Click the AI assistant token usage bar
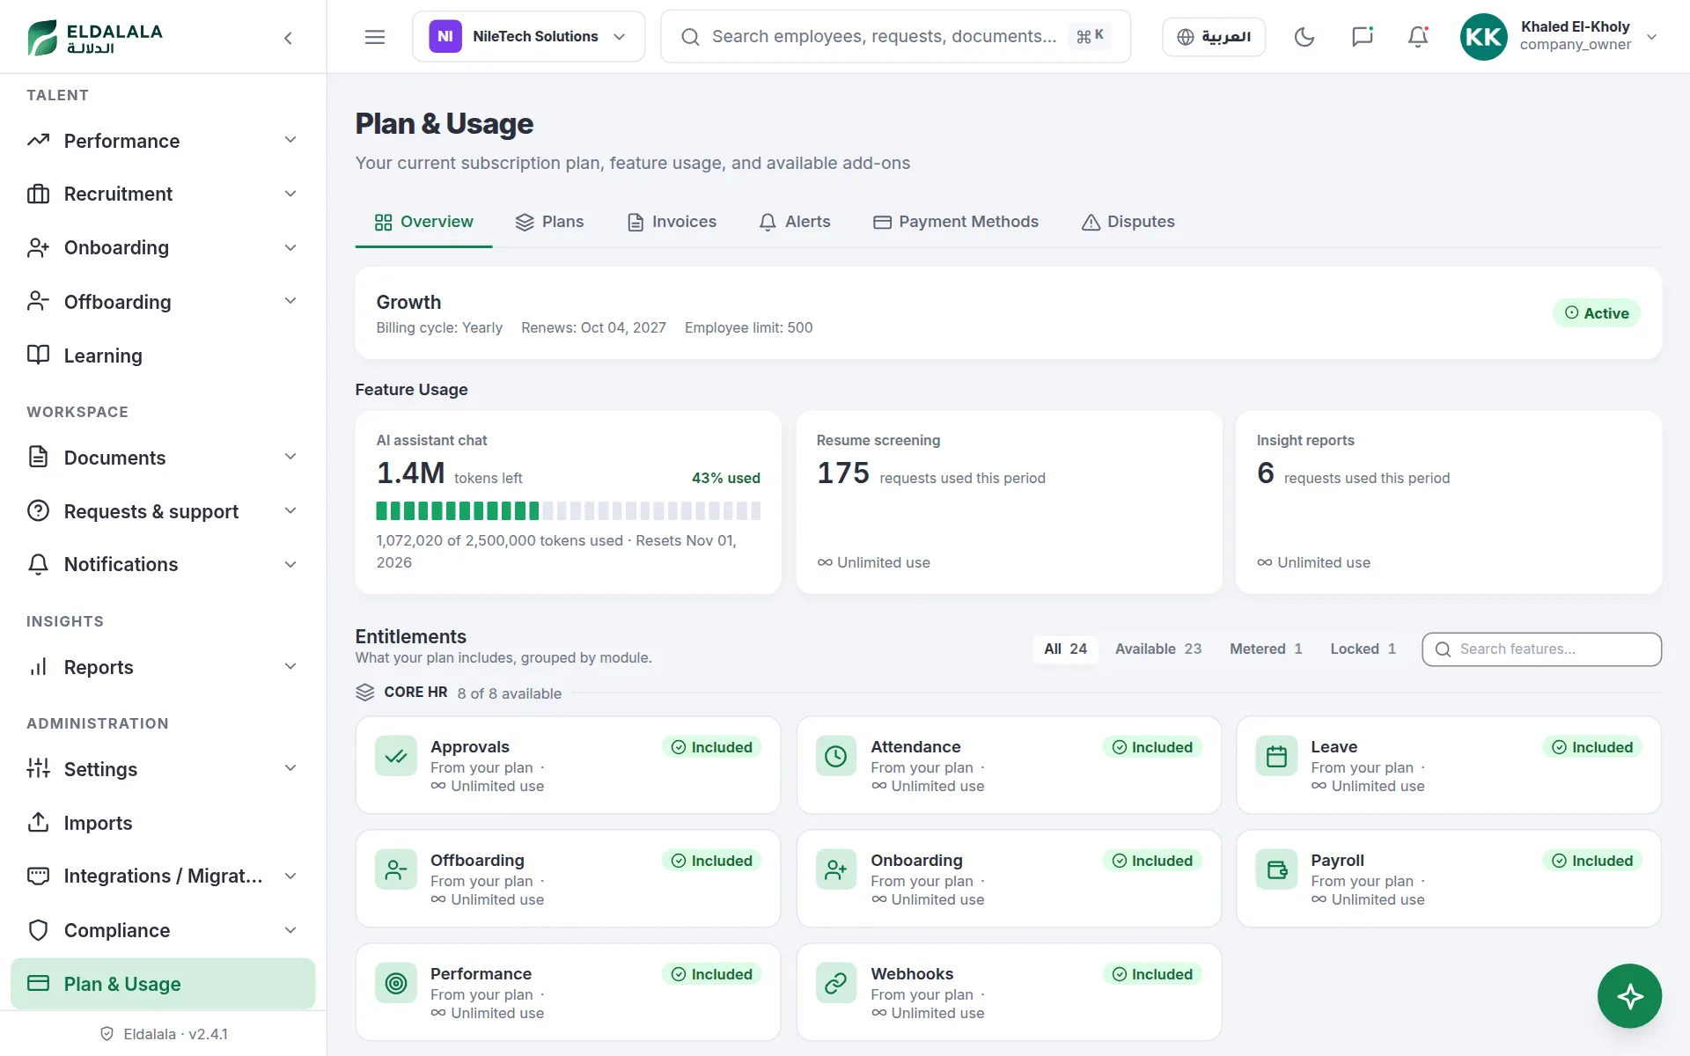Image resolution: width=1690 pixels, height=1056 pixels. [x=569, y=510]
